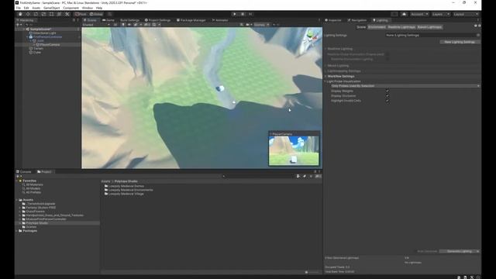Screen dimensions: 496x279
Task: Open the Layers dropdown
Action: coord(441,14)
